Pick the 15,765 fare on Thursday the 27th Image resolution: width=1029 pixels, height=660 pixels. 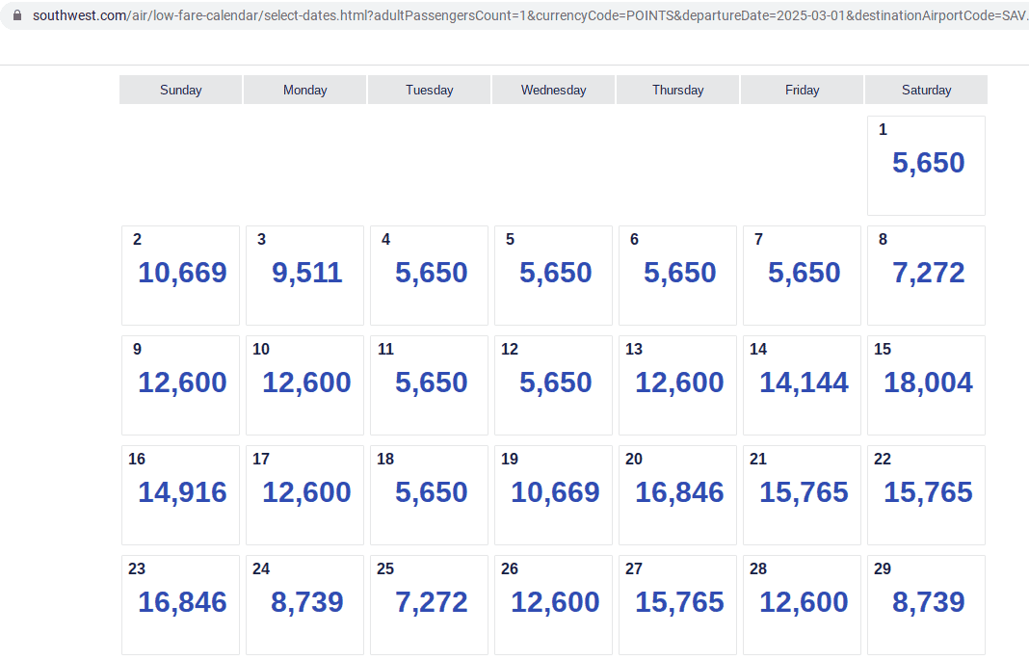coord(677,602)
